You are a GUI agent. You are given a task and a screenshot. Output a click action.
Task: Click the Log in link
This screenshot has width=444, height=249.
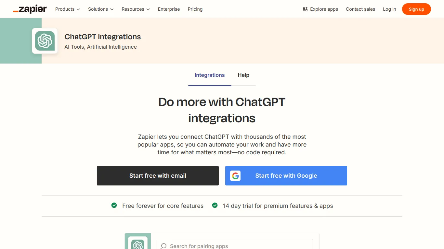[389, 9]
